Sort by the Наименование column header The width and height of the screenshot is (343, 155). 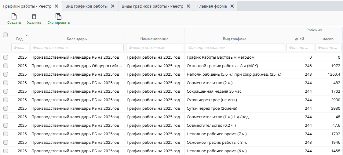(155, 39)
